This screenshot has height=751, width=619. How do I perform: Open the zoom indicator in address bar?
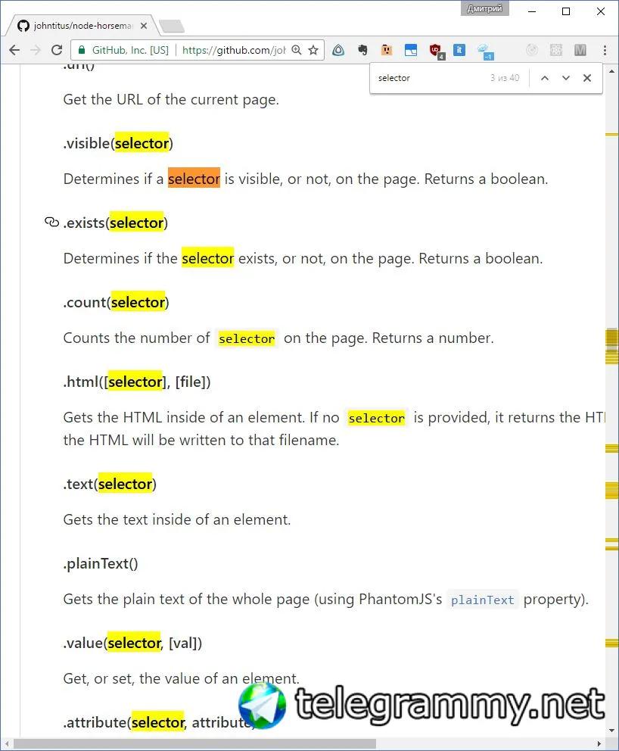pyautogui.click(x=297, y=50)
